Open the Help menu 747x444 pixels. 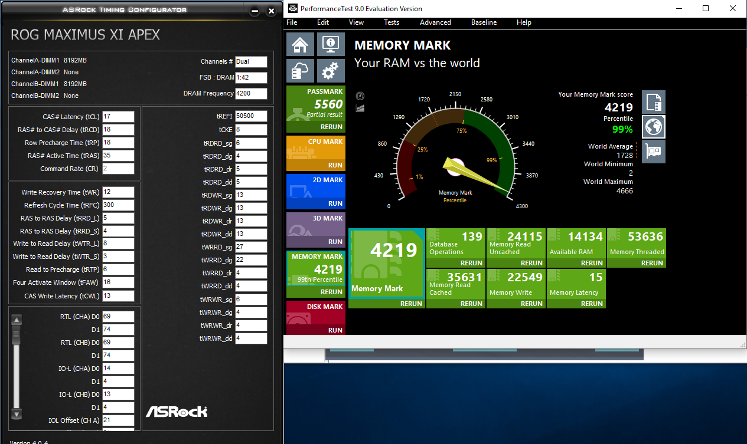coord(524,22)
